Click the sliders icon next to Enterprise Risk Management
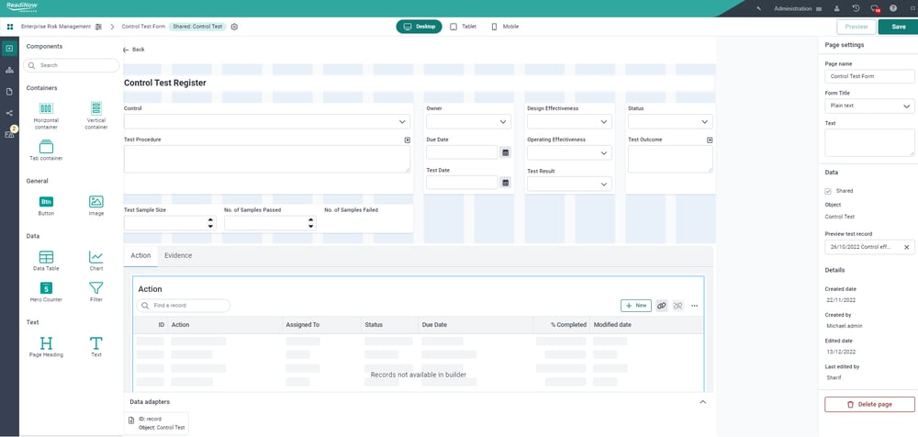Screen dimensions: 918x437 98,27
